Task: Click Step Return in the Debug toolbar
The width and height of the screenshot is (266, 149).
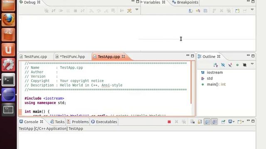Action: pyautogui.click(x=106, y=11)
